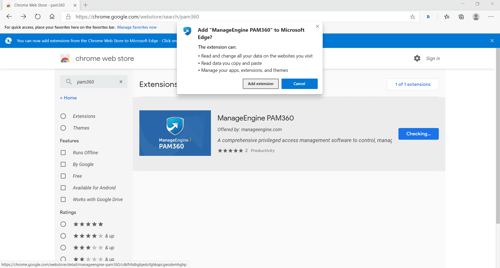500x268 pixels.
Task: Check Available for Android filter
Action: click(63, 188)
